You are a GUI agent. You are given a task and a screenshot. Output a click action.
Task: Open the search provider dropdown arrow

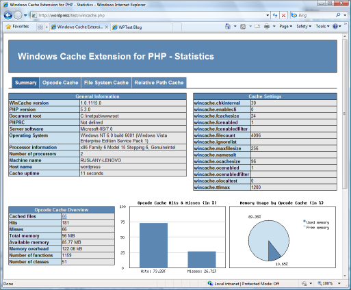[345, 15]
